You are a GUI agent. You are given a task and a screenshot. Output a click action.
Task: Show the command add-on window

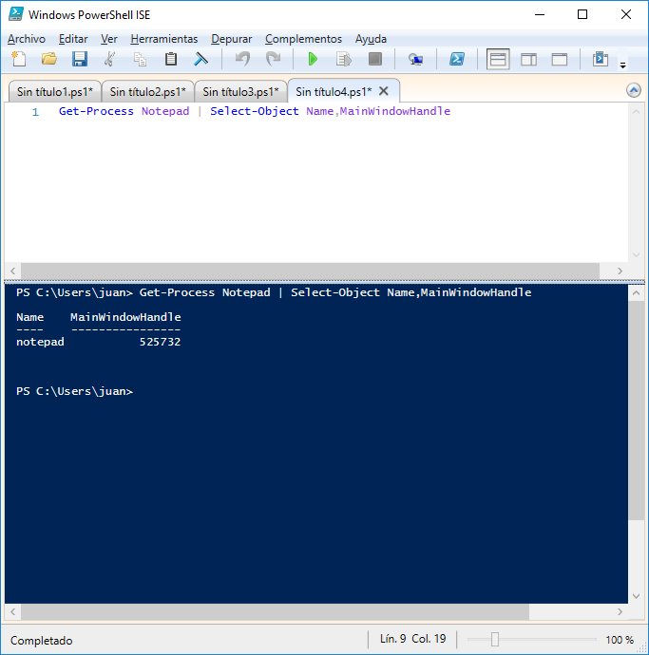(601, 59)
